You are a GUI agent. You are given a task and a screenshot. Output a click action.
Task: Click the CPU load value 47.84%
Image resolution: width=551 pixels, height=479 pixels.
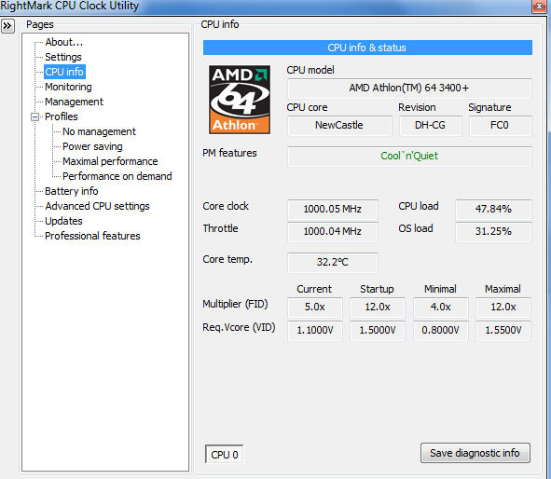pyautogui.click(x=493, y=209)
